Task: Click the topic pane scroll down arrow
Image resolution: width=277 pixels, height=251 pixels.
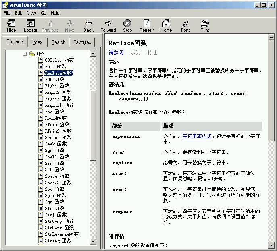Action: tap(271, 245)
